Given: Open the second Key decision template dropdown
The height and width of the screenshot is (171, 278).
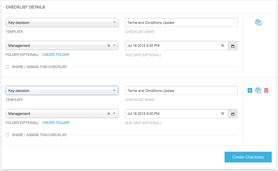Looking at the screenshot, I should point(62,91).
